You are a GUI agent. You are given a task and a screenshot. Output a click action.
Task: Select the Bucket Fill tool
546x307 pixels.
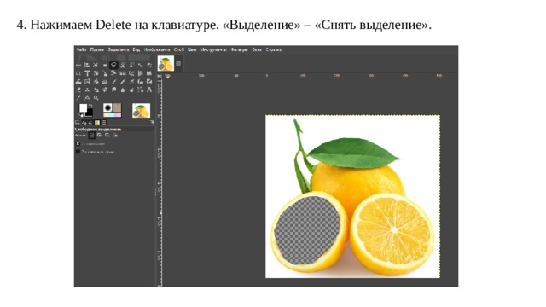coord(96,82)
